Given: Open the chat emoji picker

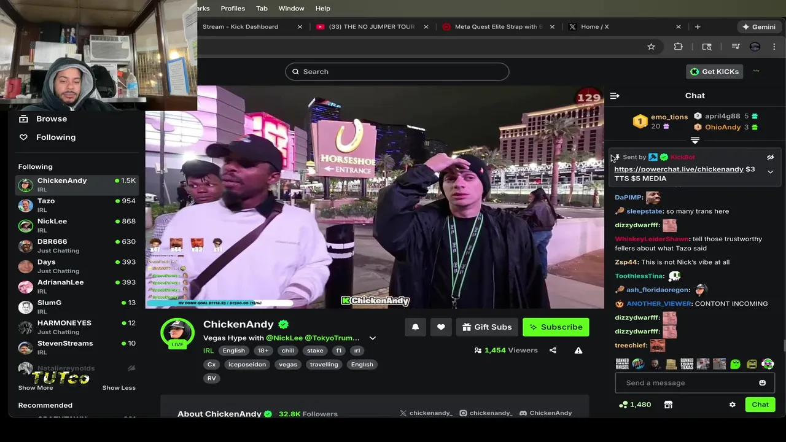Looking at the screenshot, I should pos(762,383).
